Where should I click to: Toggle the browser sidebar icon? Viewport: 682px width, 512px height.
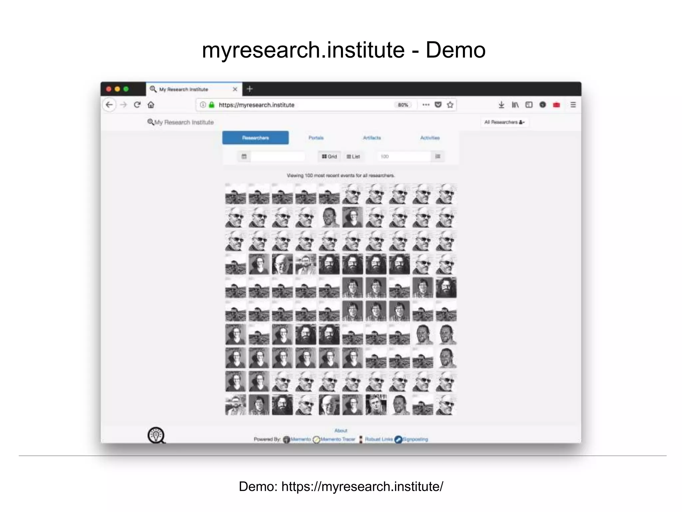[529, 105]
